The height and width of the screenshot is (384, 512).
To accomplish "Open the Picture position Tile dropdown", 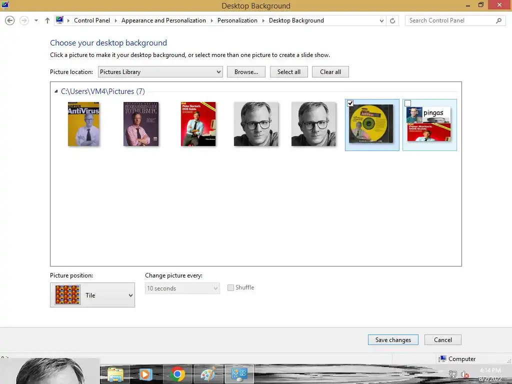I will tap(92, 295).
